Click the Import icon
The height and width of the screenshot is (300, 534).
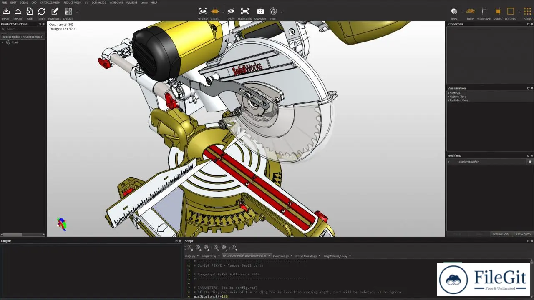coord(6,12)
